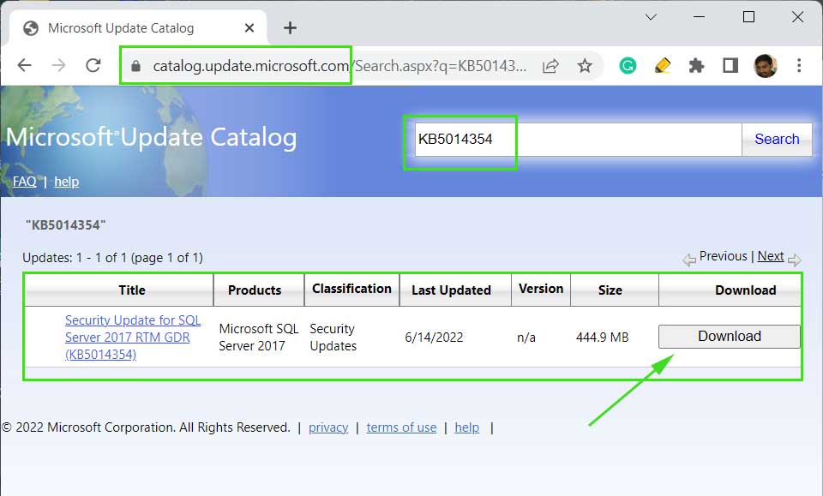Screen dimensions: 823x496
Task: Bookmark this page with the star icon
Action: [x=585, y=66]
